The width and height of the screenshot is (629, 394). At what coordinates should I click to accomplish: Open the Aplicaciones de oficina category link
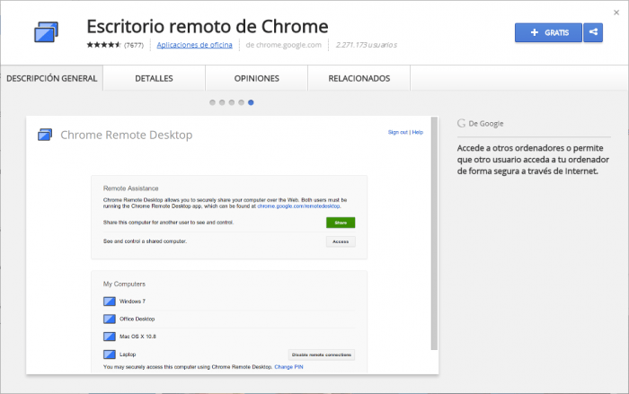point(195,45)
